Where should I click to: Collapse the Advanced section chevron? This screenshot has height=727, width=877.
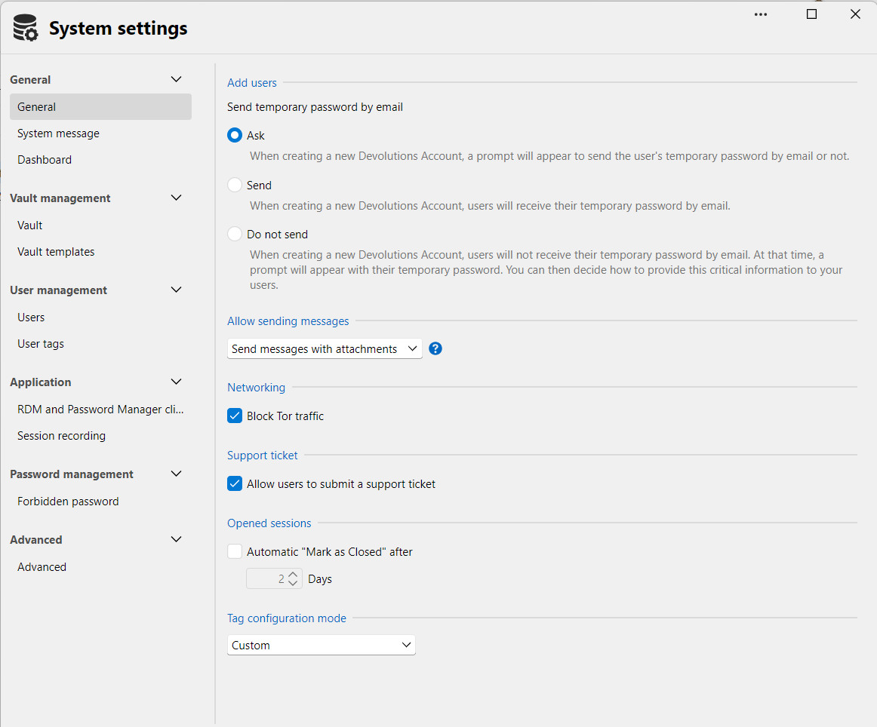tap(176, 539)
